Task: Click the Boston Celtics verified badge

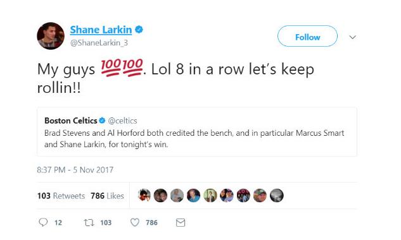Action: [x=102, y=121]
